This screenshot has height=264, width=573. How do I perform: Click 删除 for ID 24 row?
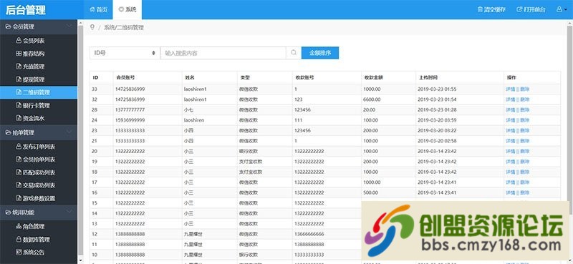click(x=525, y=120)
